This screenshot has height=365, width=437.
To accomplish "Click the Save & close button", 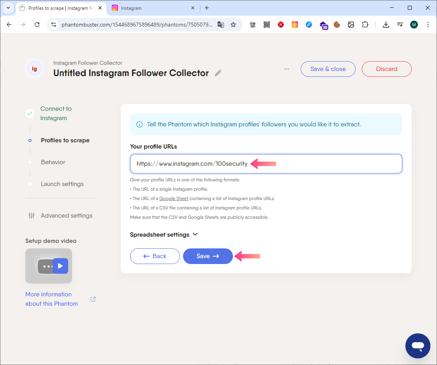I will tap(328, 69).
